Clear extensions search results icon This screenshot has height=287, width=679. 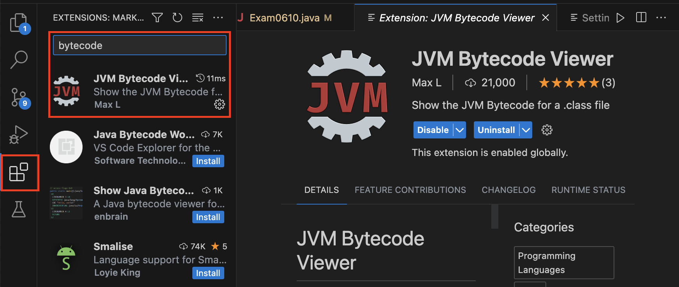click(x=198, y=17)
